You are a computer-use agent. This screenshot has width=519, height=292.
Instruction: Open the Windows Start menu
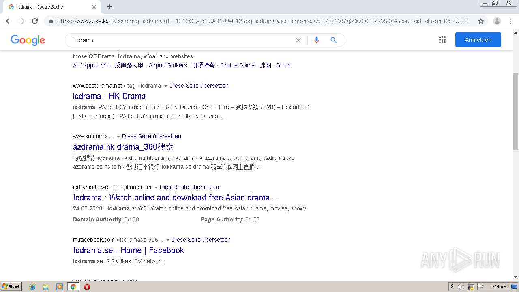11,286
